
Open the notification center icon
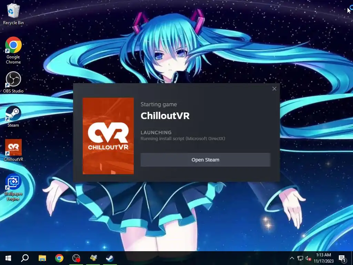342,258
